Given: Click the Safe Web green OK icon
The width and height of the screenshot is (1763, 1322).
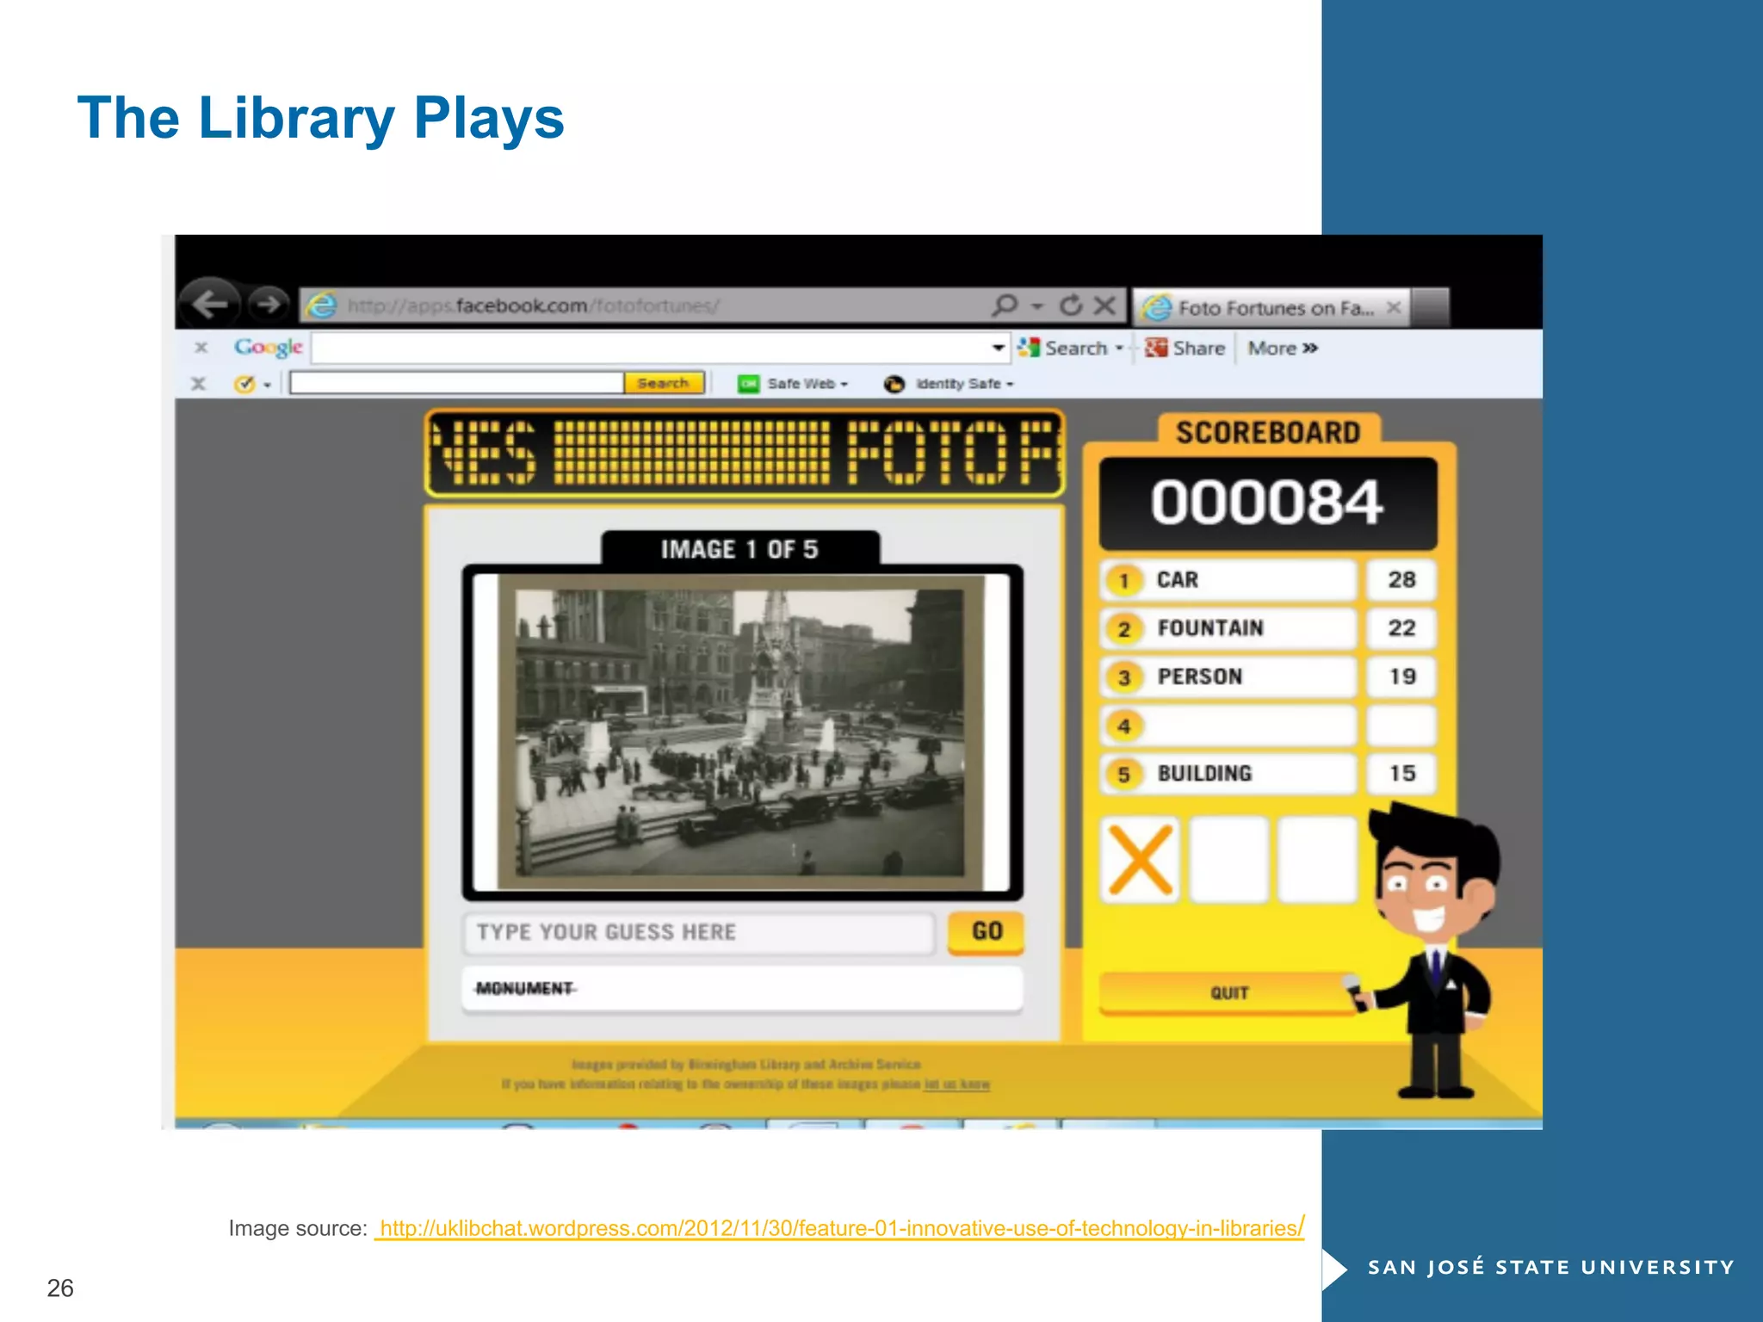Looking at the screenshot, I should (x=748, y=384).
